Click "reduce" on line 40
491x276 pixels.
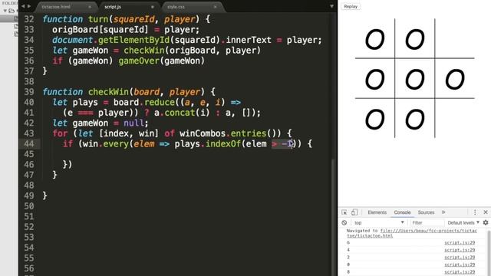click(160, 102)
